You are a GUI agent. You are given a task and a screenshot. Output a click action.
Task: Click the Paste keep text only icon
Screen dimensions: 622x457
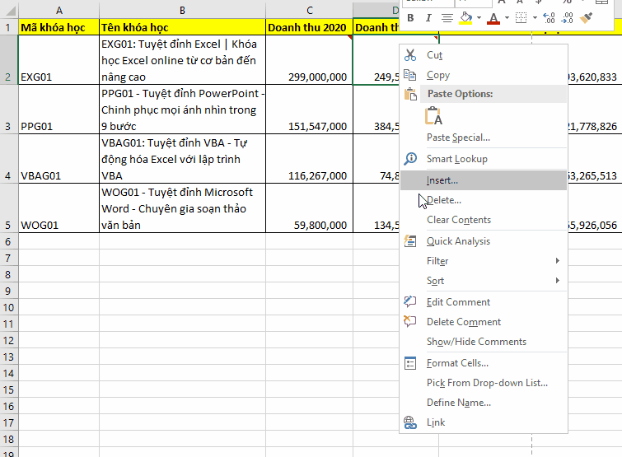pos(434,116)
